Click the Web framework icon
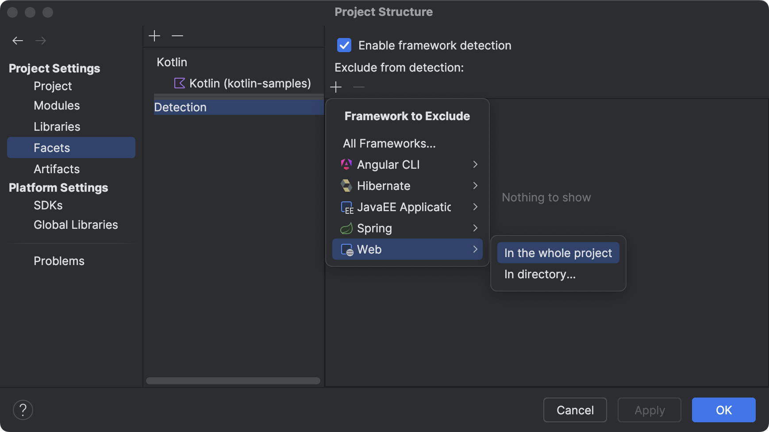 point(347,249)
